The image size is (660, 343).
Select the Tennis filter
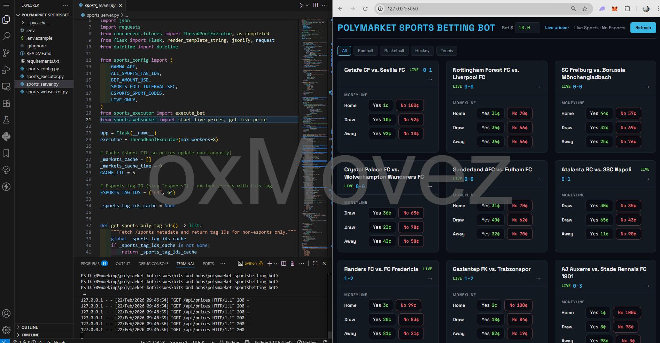click(x=447, y=51)
